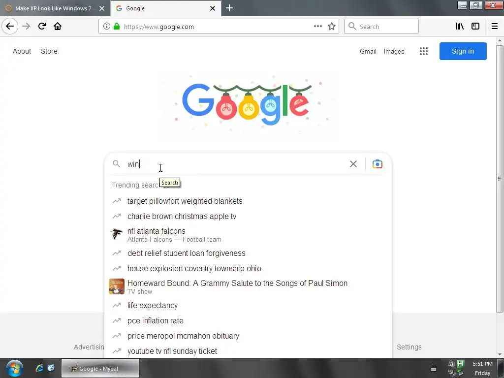The image size is (504, 378).
Task: Open the browser hamburger menu
Action: pos(495,27)
